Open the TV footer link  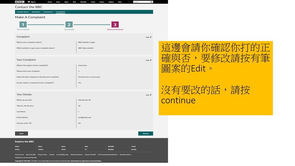[86, 150]
